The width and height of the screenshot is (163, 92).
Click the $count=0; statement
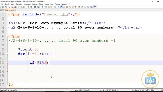pyautogui.click(x=28, y=49)
